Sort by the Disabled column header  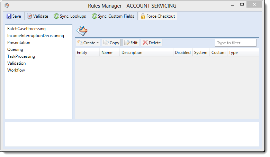click(x=182, y=53)
